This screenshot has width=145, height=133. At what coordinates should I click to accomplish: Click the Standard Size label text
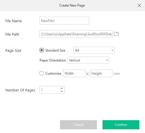[55, 50]
